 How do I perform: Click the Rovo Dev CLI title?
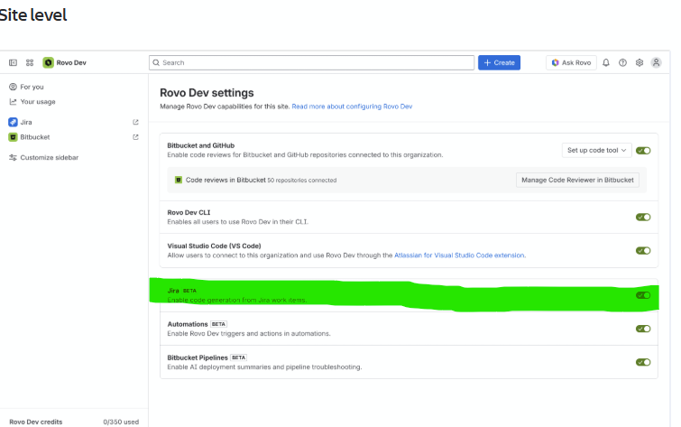coord(189,213)
